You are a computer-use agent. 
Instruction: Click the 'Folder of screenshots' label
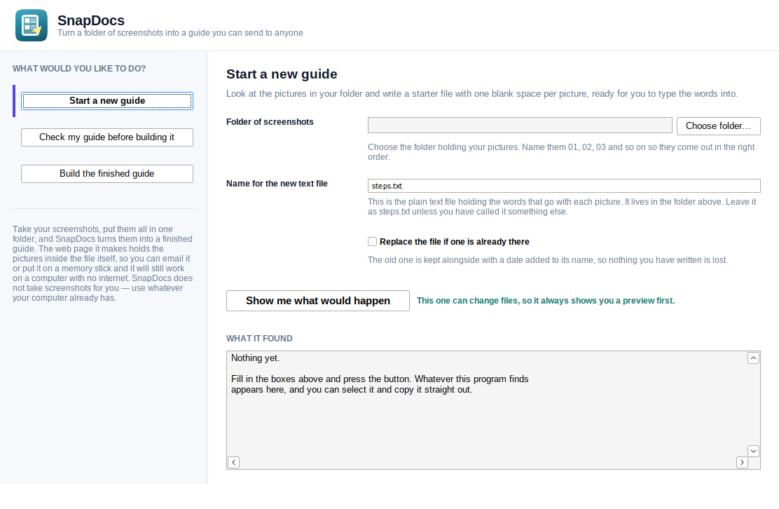click(270, 122)
